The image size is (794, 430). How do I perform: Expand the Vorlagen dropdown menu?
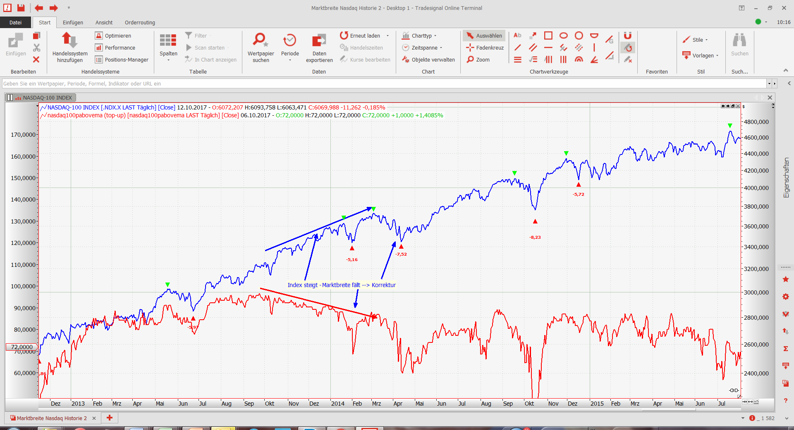pyautogui.click(x=703, y=55)
